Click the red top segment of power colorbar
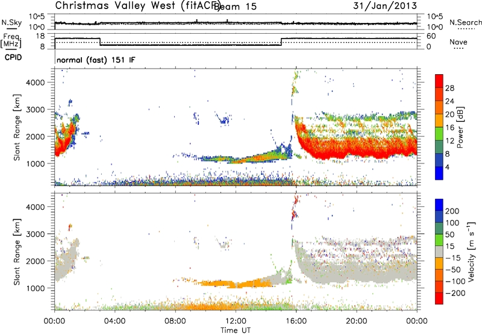The width and height of the screenshot is (482, 334). pyautogui.click(x=439, y=81)
